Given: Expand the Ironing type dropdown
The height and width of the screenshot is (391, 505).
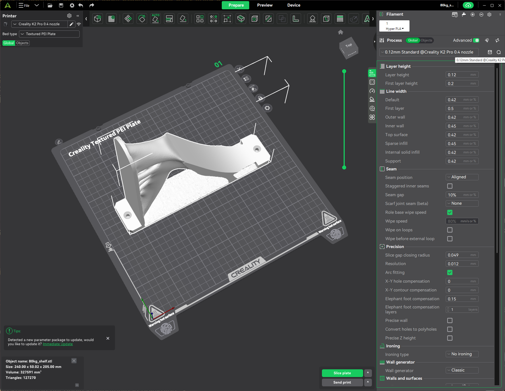Looking at the screenshot, I should click(x=462, y=354).
